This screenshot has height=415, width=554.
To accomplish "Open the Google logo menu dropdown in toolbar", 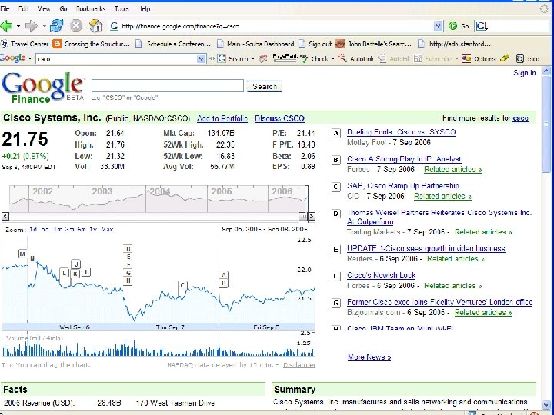I will pyautogui.click(x=30, y=58).
